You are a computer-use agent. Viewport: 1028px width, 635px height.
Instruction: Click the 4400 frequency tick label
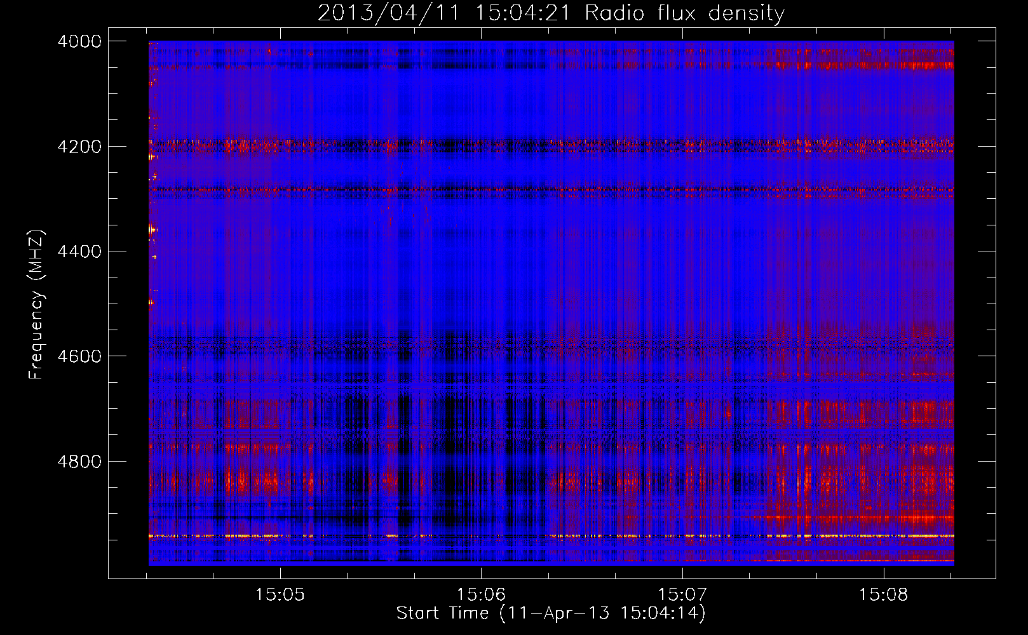pos(79,251)
